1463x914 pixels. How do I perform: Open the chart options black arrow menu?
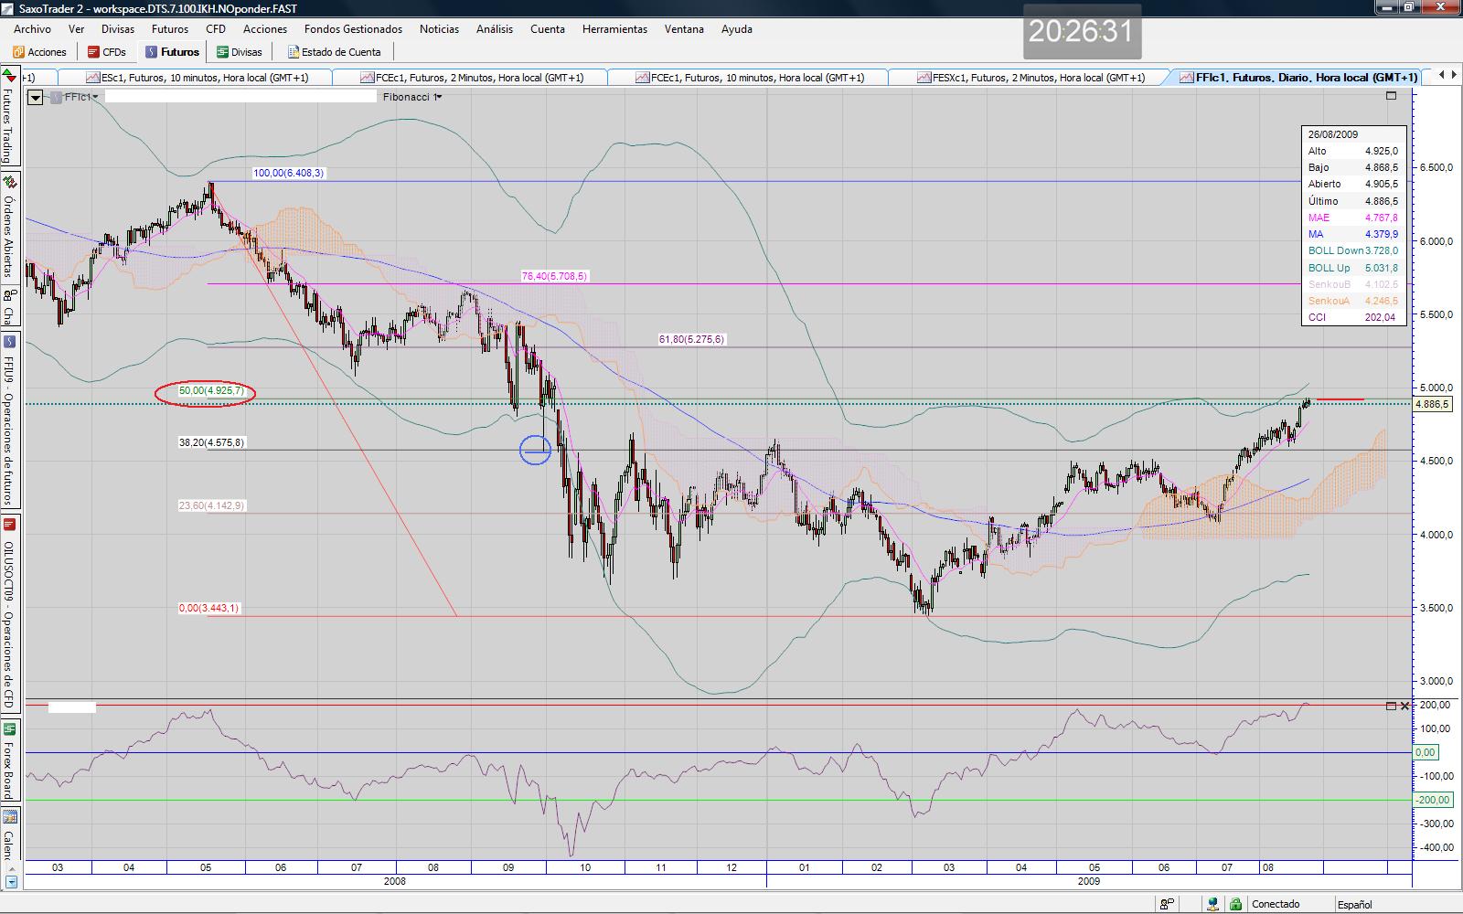[x=35, y=97]
